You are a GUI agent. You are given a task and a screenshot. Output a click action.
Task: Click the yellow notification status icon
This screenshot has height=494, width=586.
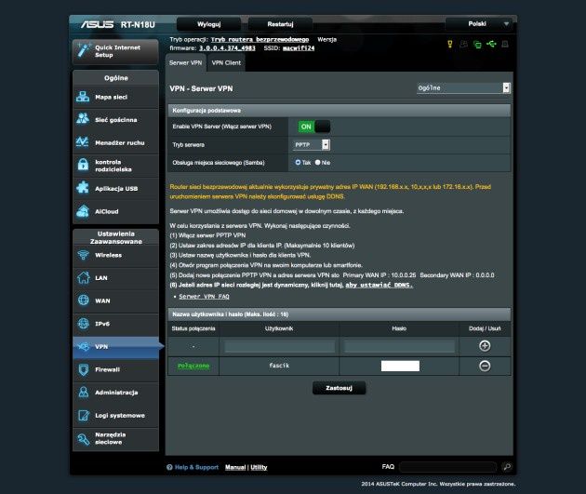pyautogui.click(x=449, y=44)
